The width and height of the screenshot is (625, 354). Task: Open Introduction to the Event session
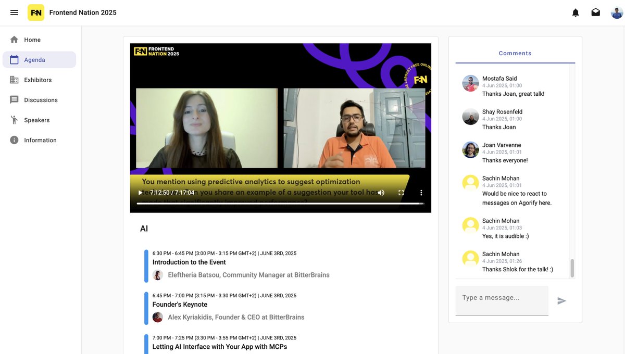point(189,262)
